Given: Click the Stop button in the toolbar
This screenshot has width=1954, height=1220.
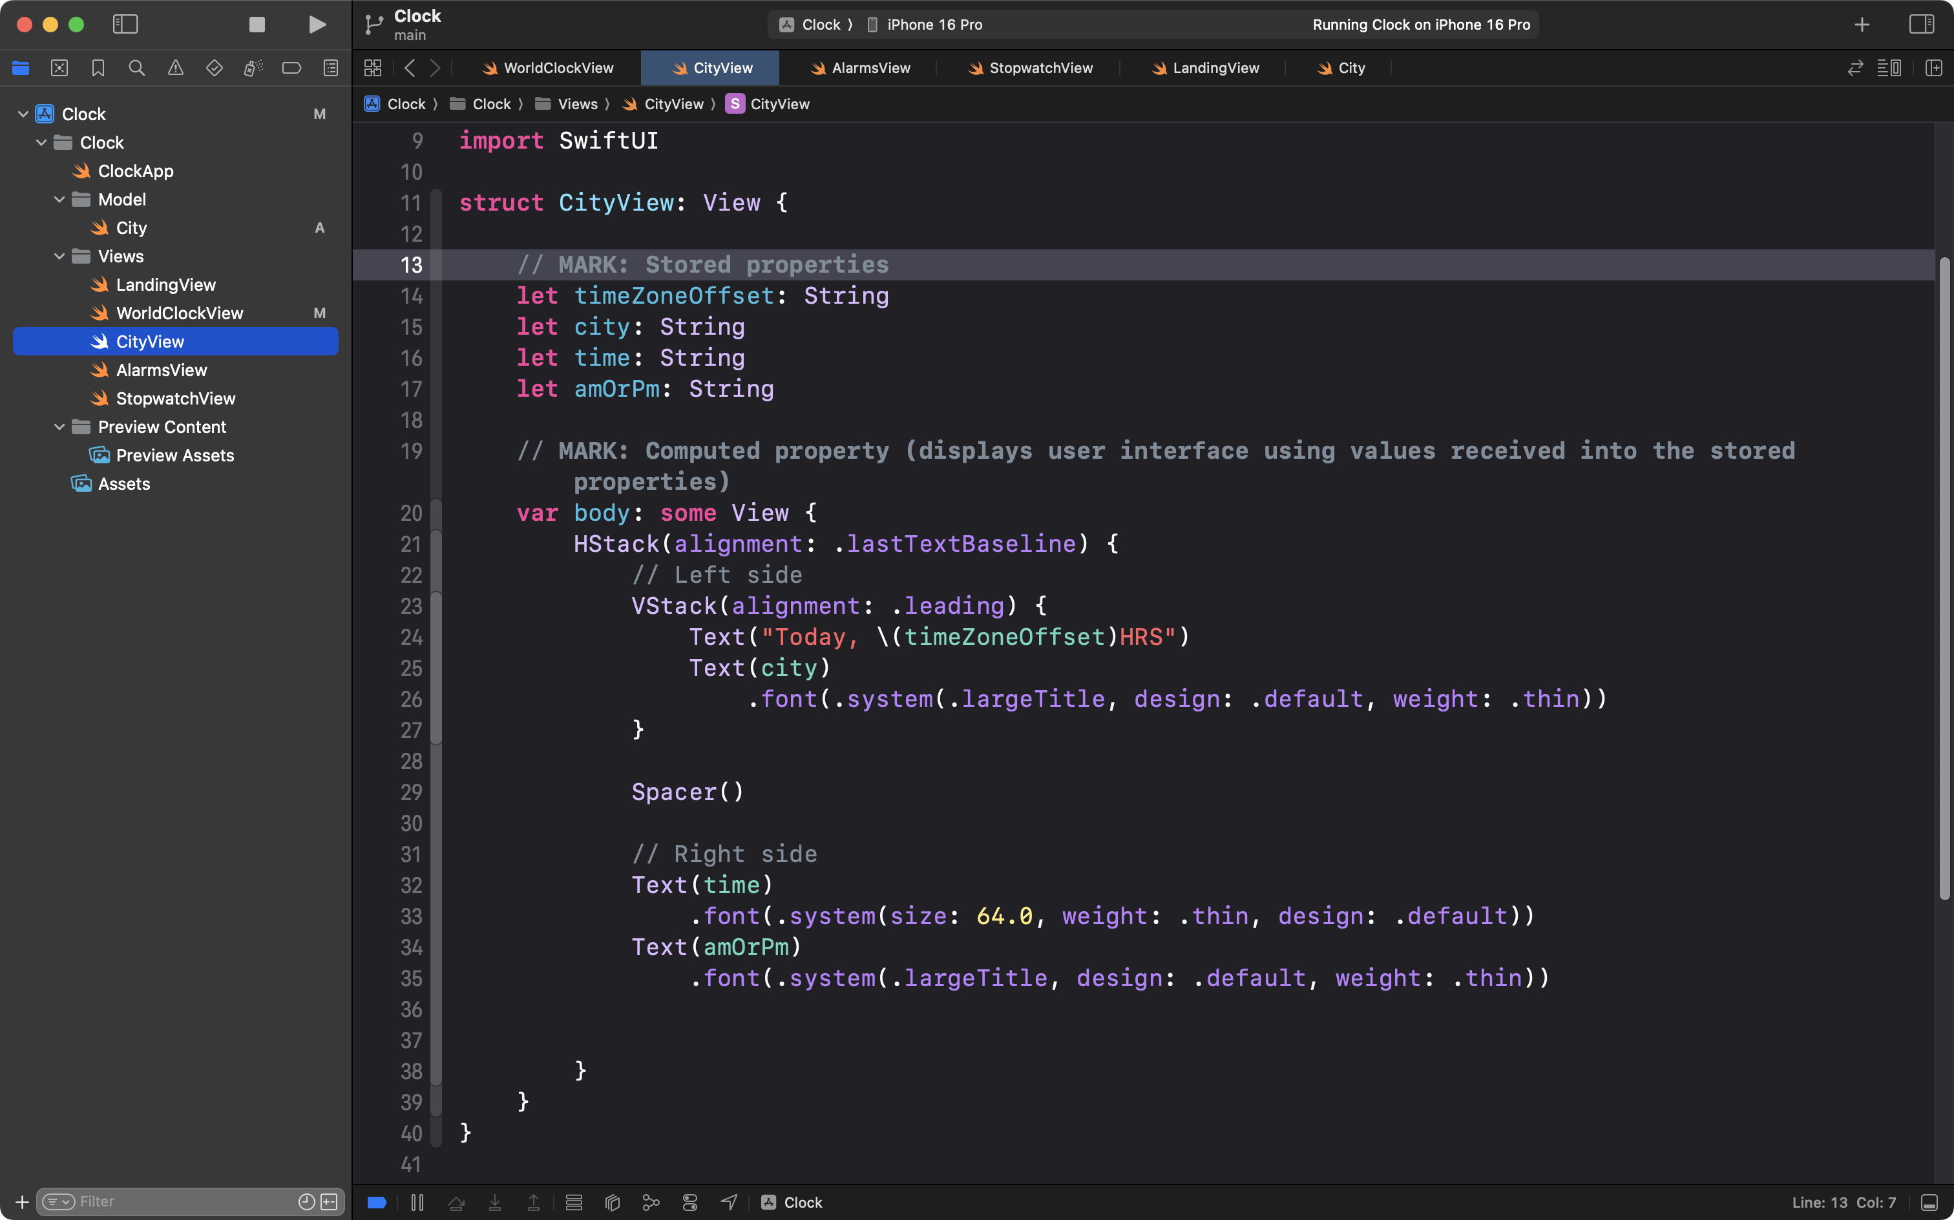Looking at the screenshot, I should tap(257, 24).
